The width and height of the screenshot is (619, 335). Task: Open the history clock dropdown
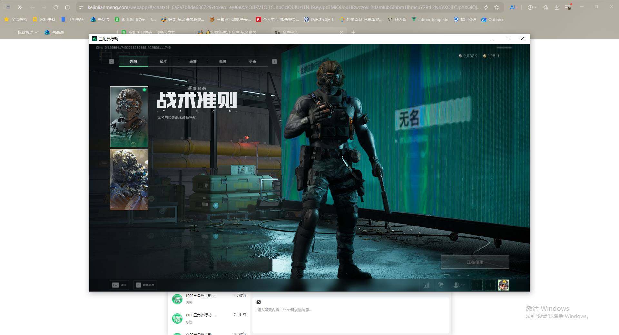coord(532,7)
